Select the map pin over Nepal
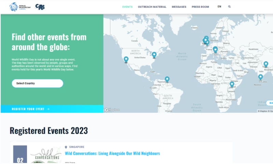This screenshot has height=164, width=273. tap(266, 64)
